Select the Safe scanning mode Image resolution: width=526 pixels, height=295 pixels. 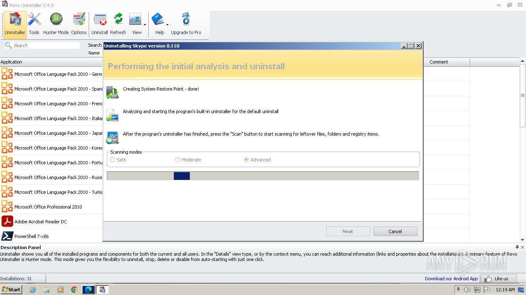(113, 160)
